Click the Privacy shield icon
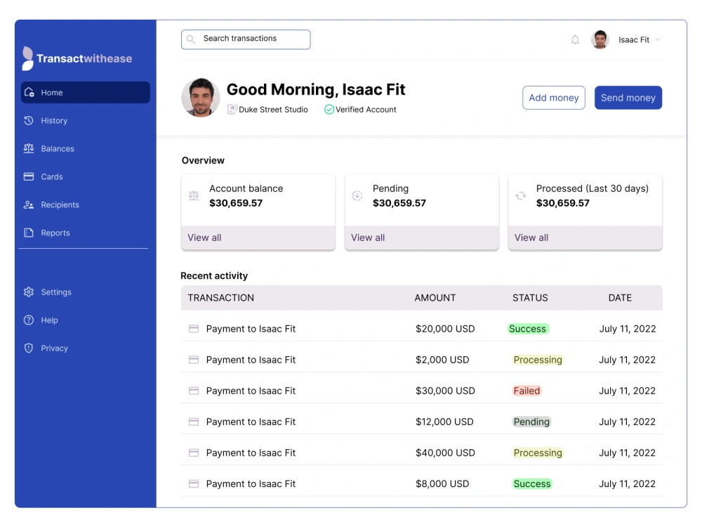Image resolution: width=702 pixels, height=527 pixels. point(29,349)
